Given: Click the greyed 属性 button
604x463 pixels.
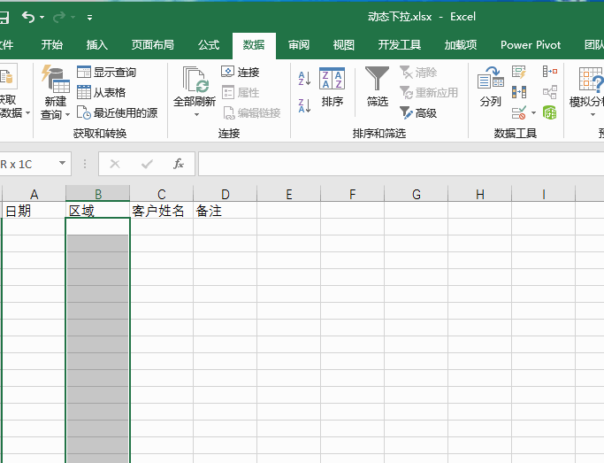Looking at the screenshot, I should 241,93.
